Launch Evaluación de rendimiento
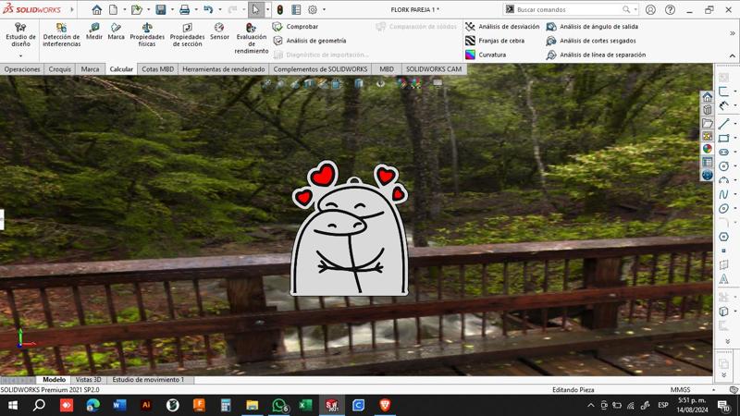Screen dimensions: 740x416 (x=251, y=38)
